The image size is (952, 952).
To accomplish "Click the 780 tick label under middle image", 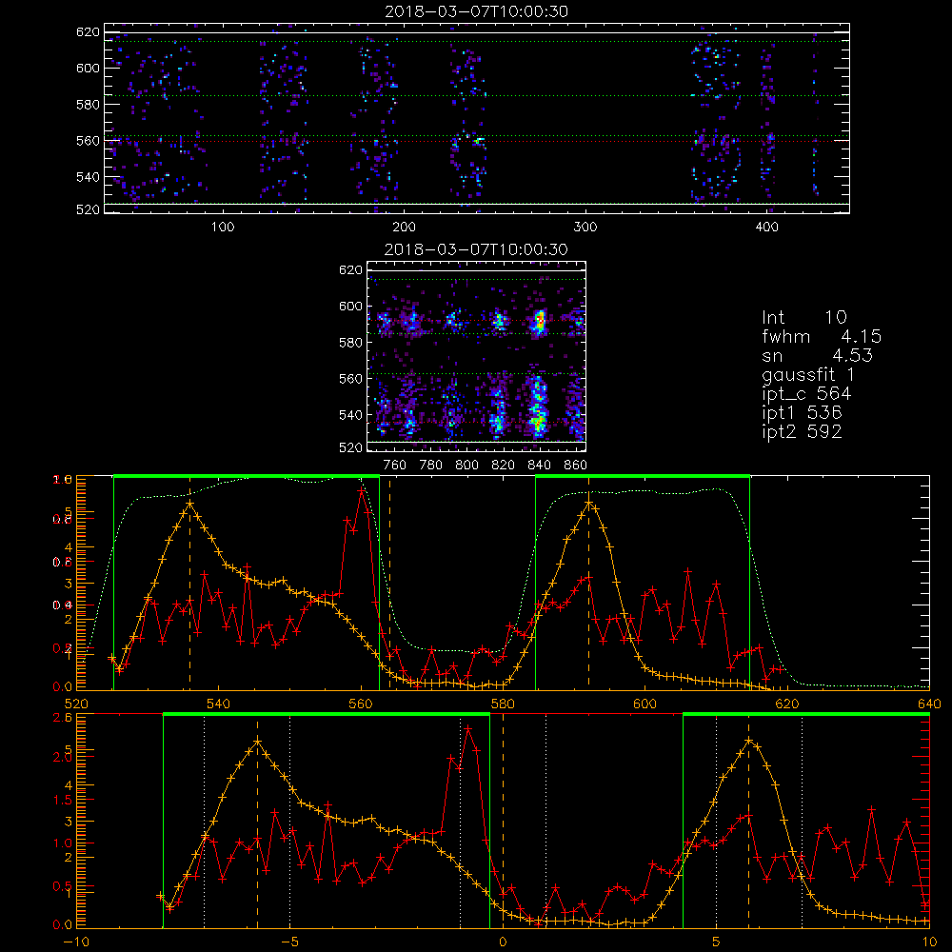I will point(431,466).
